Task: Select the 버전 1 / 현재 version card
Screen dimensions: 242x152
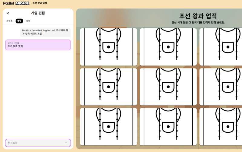Action: pyautogui.click(x=38, y=45)
